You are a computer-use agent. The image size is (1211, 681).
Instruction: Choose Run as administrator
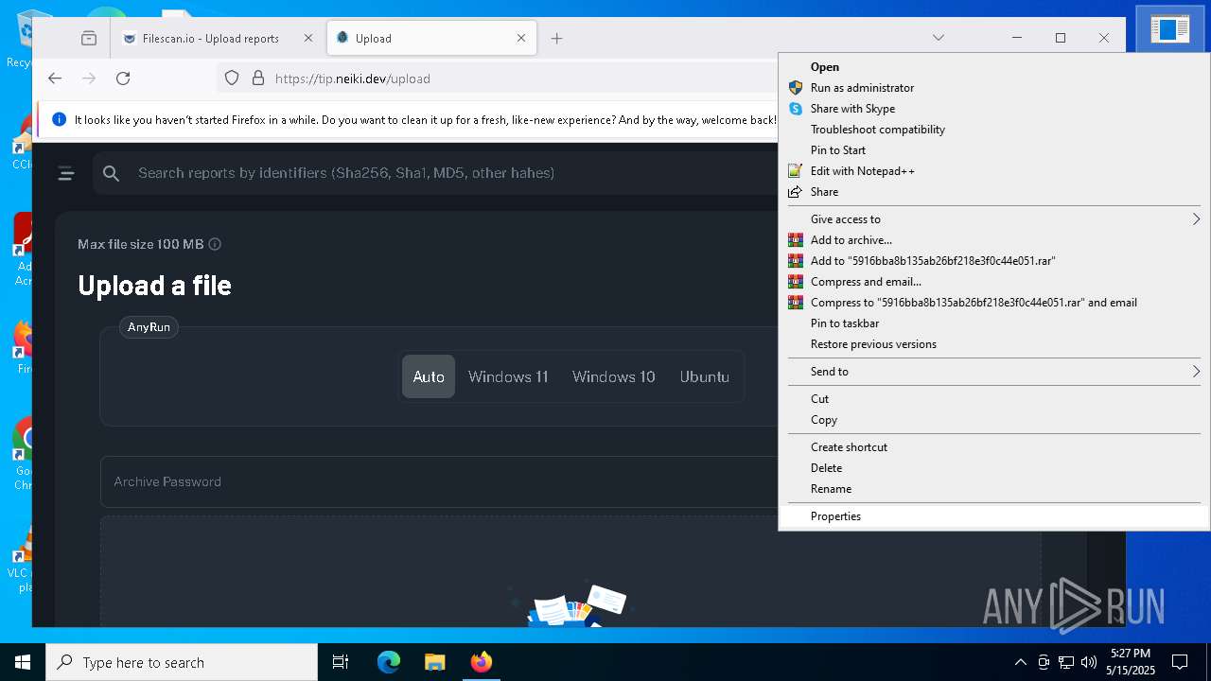pos(993,88)
